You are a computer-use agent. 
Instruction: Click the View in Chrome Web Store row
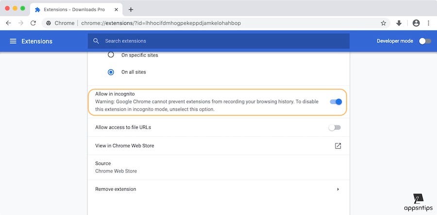click(x=218, y=146)
